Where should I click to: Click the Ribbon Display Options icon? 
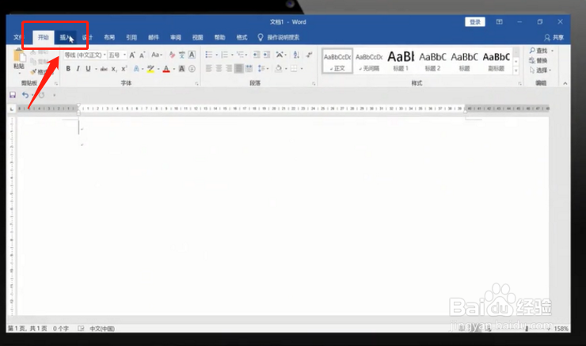[x=500, y=22]
